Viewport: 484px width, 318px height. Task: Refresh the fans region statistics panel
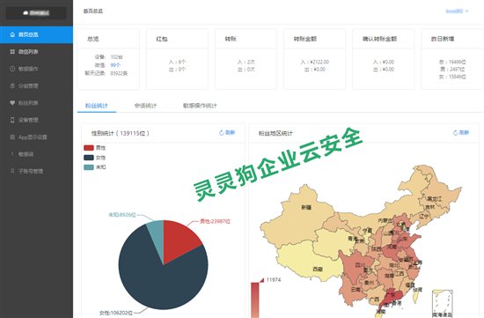click(461, 133)
